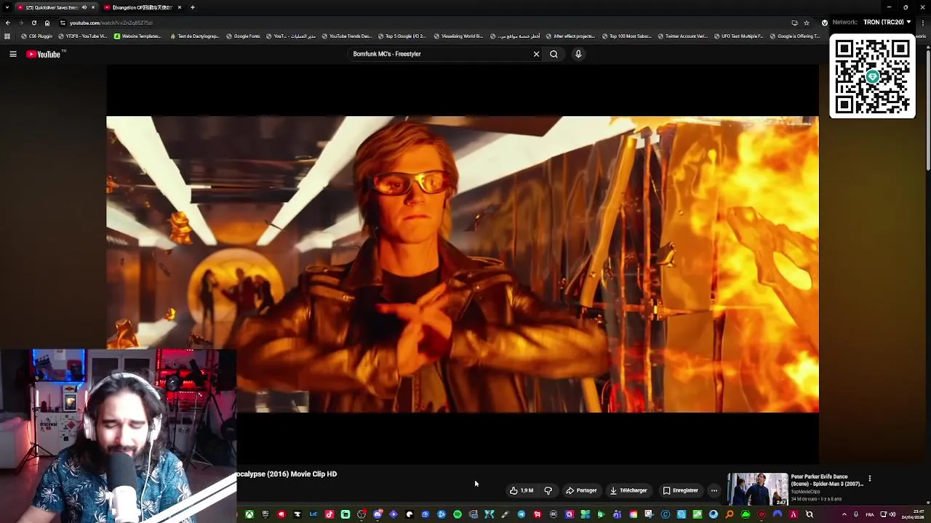Click the page vertical scrollbar thumb

tap(927, 109)
